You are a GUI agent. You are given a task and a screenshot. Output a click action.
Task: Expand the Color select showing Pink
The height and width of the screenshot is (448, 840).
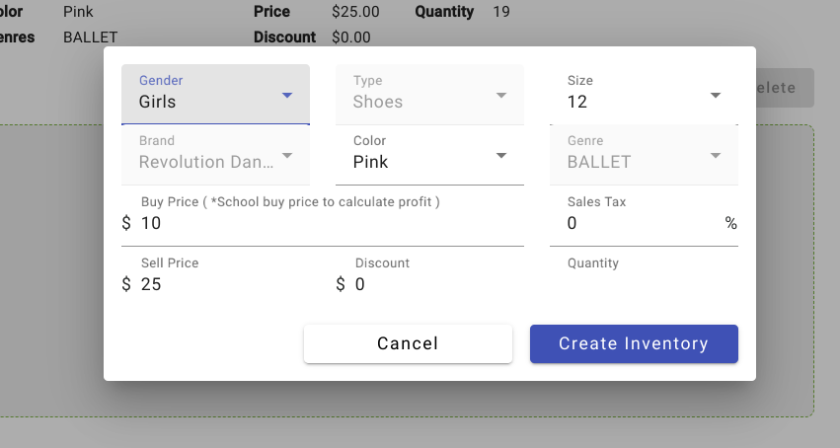420,162
